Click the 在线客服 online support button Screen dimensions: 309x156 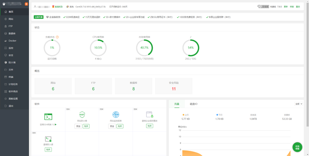[297, 147]
